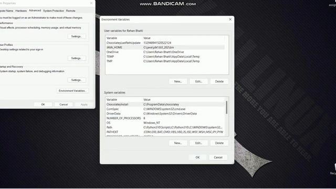Click the Value column header in System variables
The width and height of the screenshot is (336, 189).
147,100
